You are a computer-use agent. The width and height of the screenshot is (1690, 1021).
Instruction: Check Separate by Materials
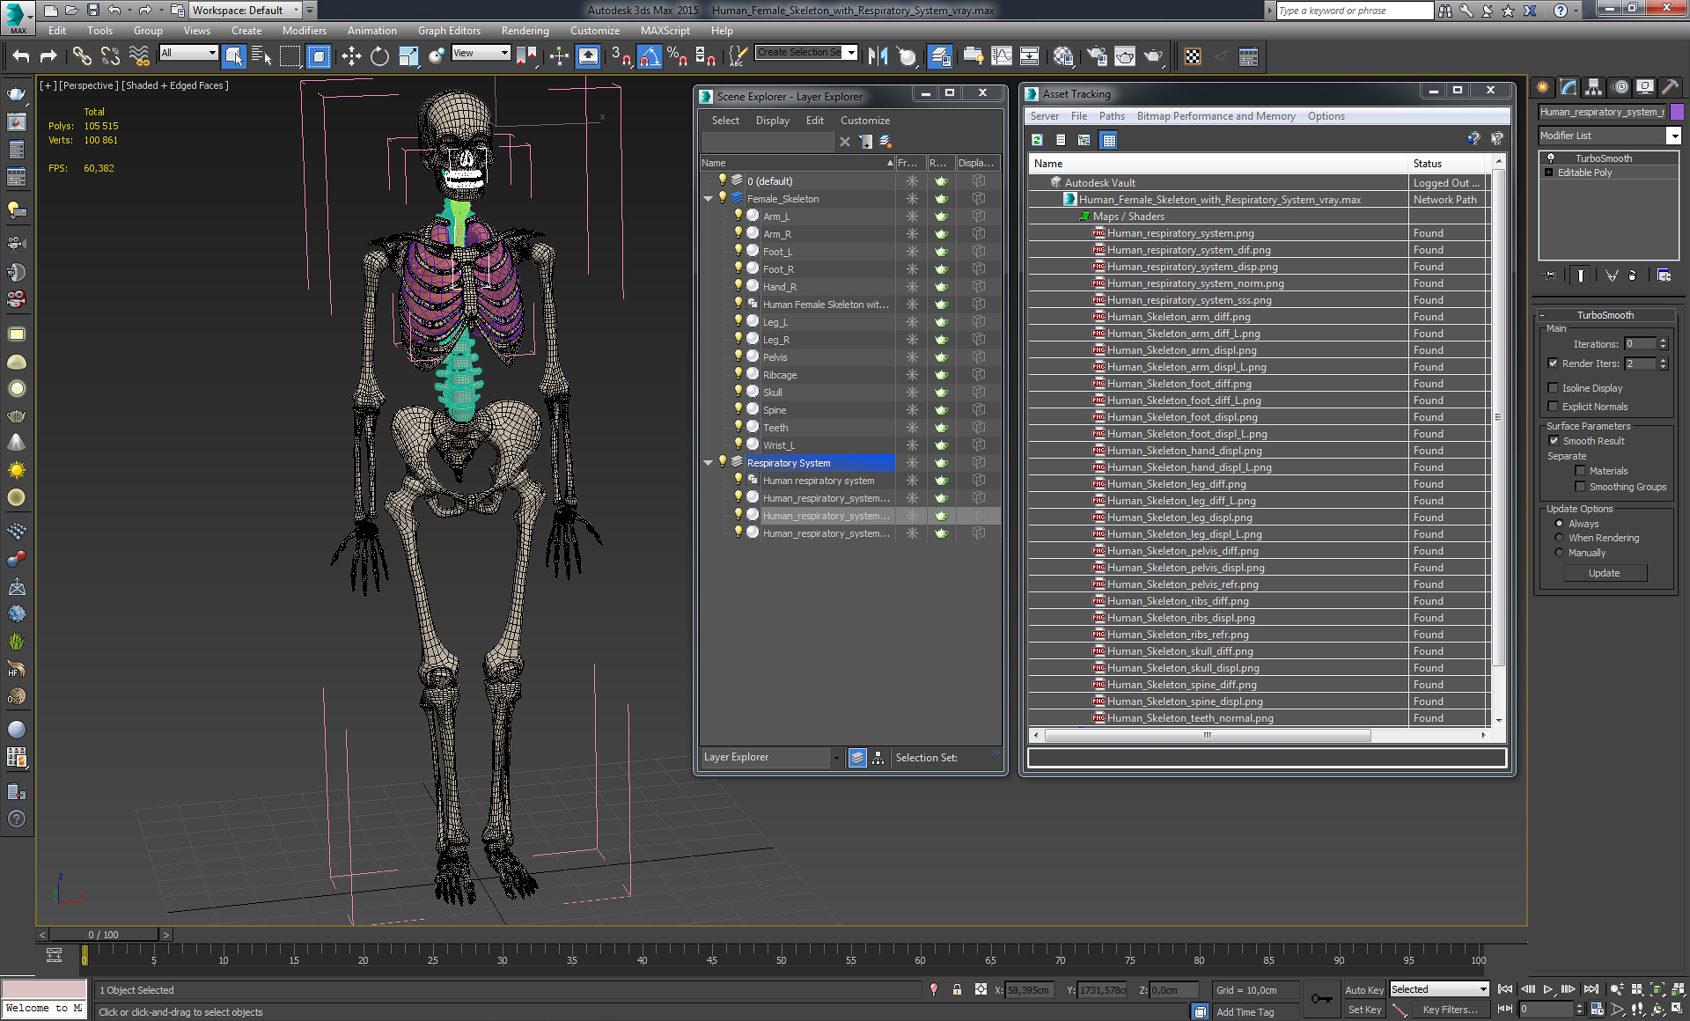tap(1580, 471)
